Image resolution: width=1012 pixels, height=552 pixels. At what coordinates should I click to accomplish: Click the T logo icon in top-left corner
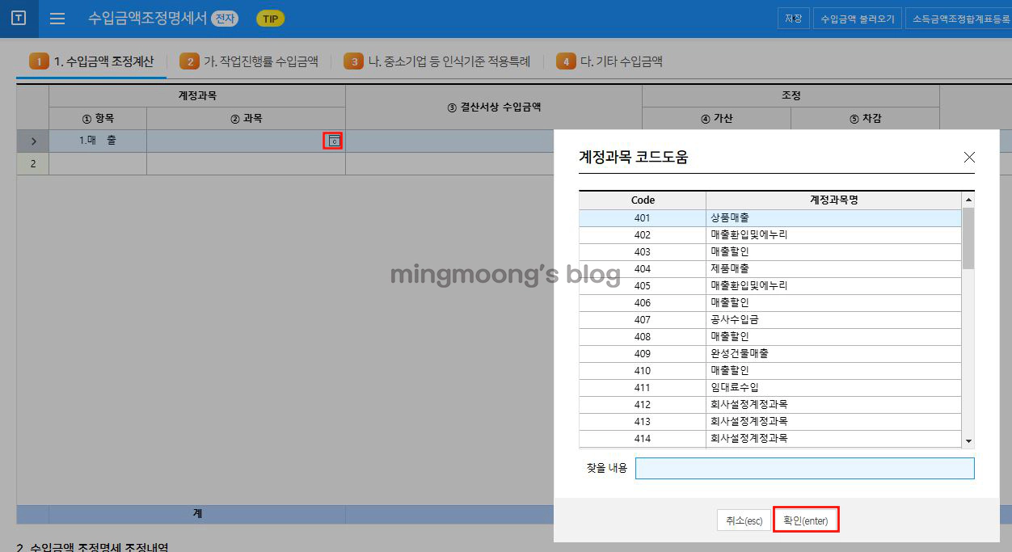click(18, 19)
